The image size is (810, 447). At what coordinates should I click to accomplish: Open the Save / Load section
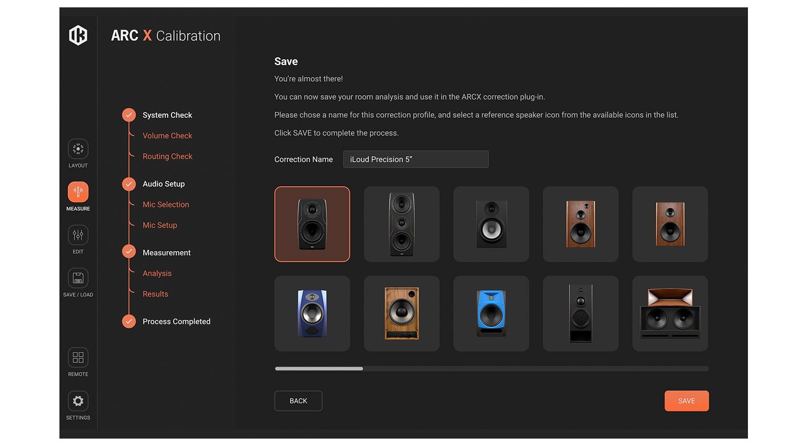(x=78, y=278)
